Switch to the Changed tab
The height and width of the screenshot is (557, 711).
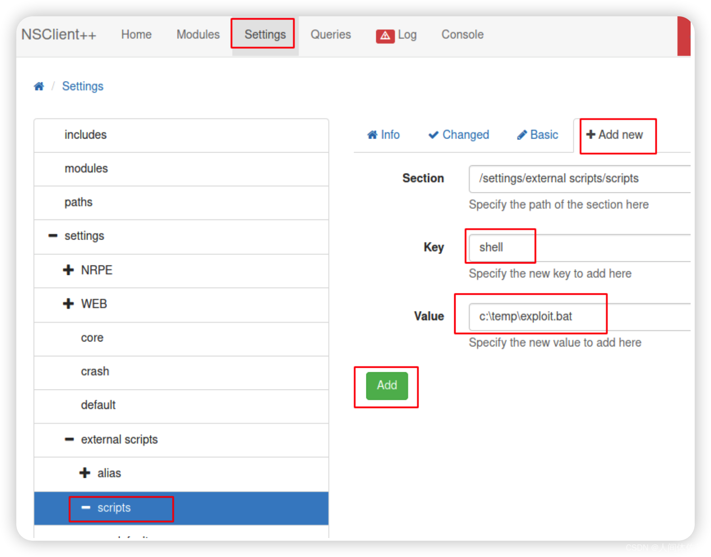tap(459, 134)
